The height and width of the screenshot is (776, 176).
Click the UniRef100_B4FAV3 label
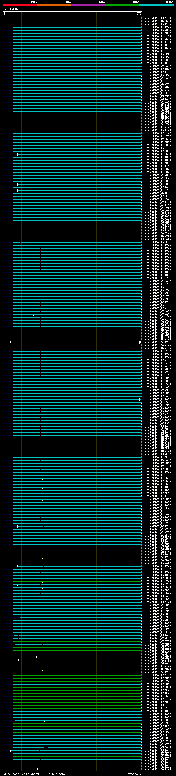[158, 142]
